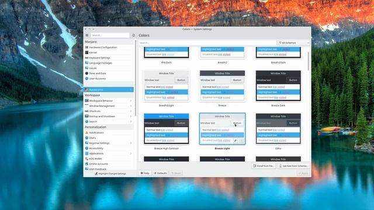
Task: Click the delete icon on Breeze Light card
Action: coord(241,141)
